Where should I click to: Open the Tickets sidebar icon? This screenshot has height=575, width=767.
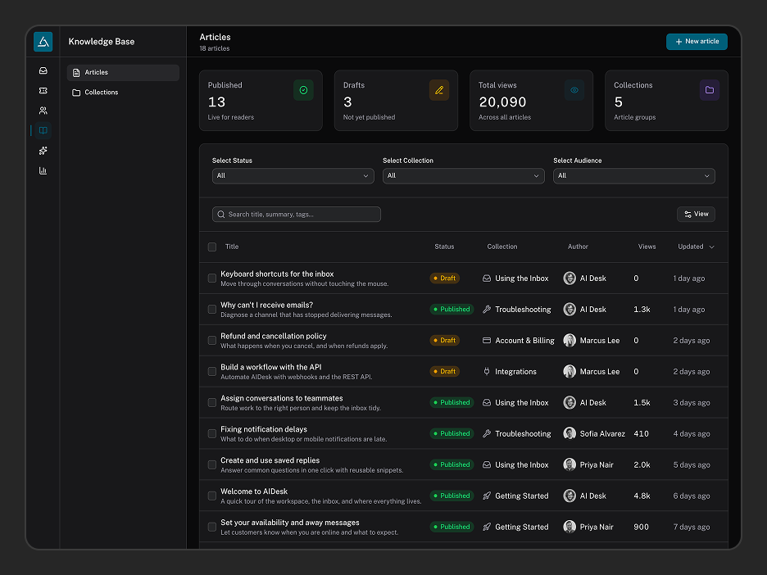click(43, 90)
